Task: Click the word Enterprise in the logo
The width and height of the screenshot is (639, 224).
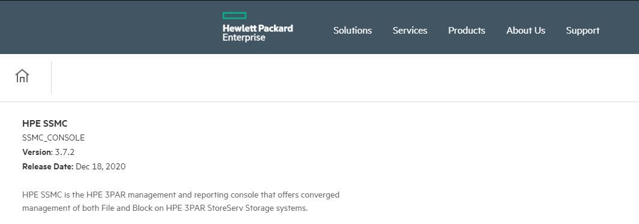Action: (244, 37)
